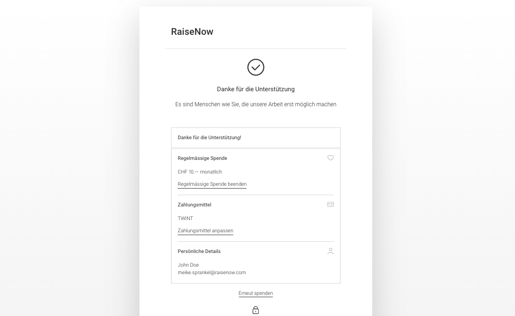Click the Regelmässige Spende section title
The width and height of the screenshot is (515, 316).
click(x=202, y=158)
